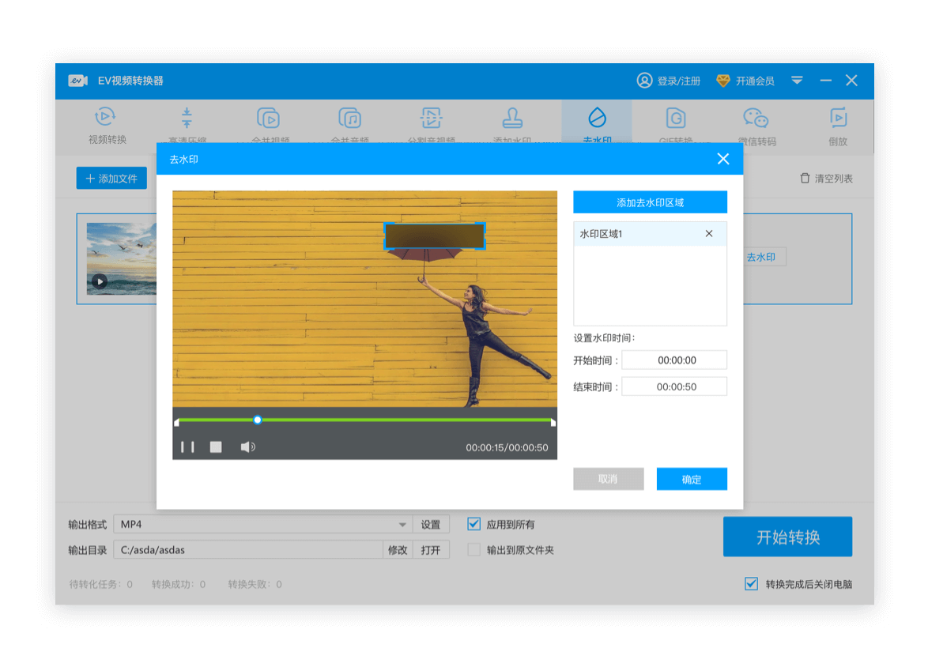Screen dimensions: 928x667
Task: Switch to the 去水印 tab
Action: coord(596,125)
